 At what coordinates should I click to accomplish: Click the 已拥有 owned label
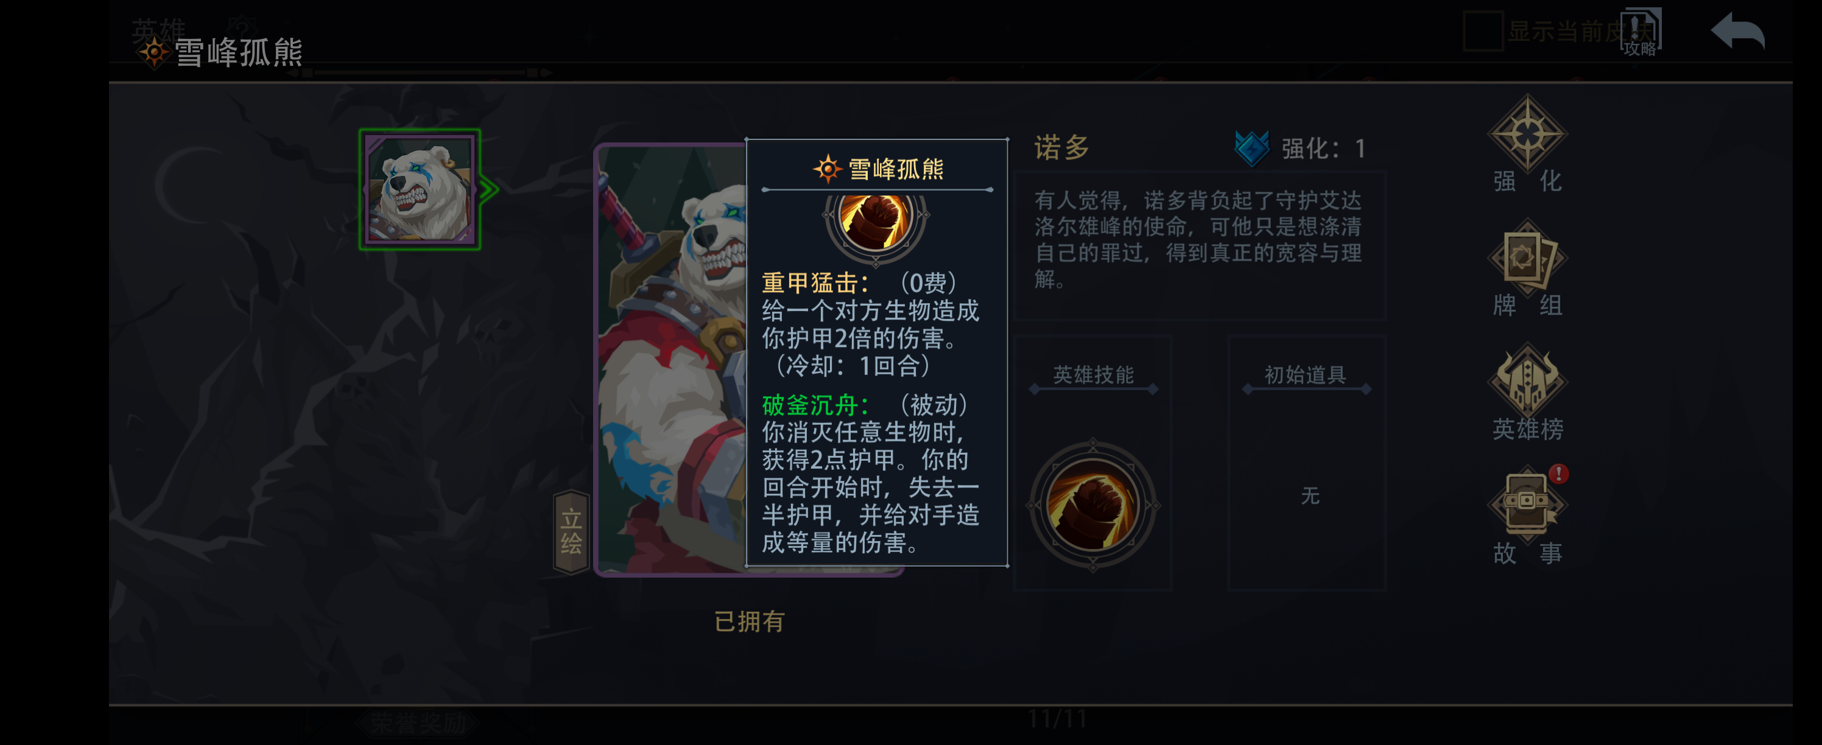749,621
